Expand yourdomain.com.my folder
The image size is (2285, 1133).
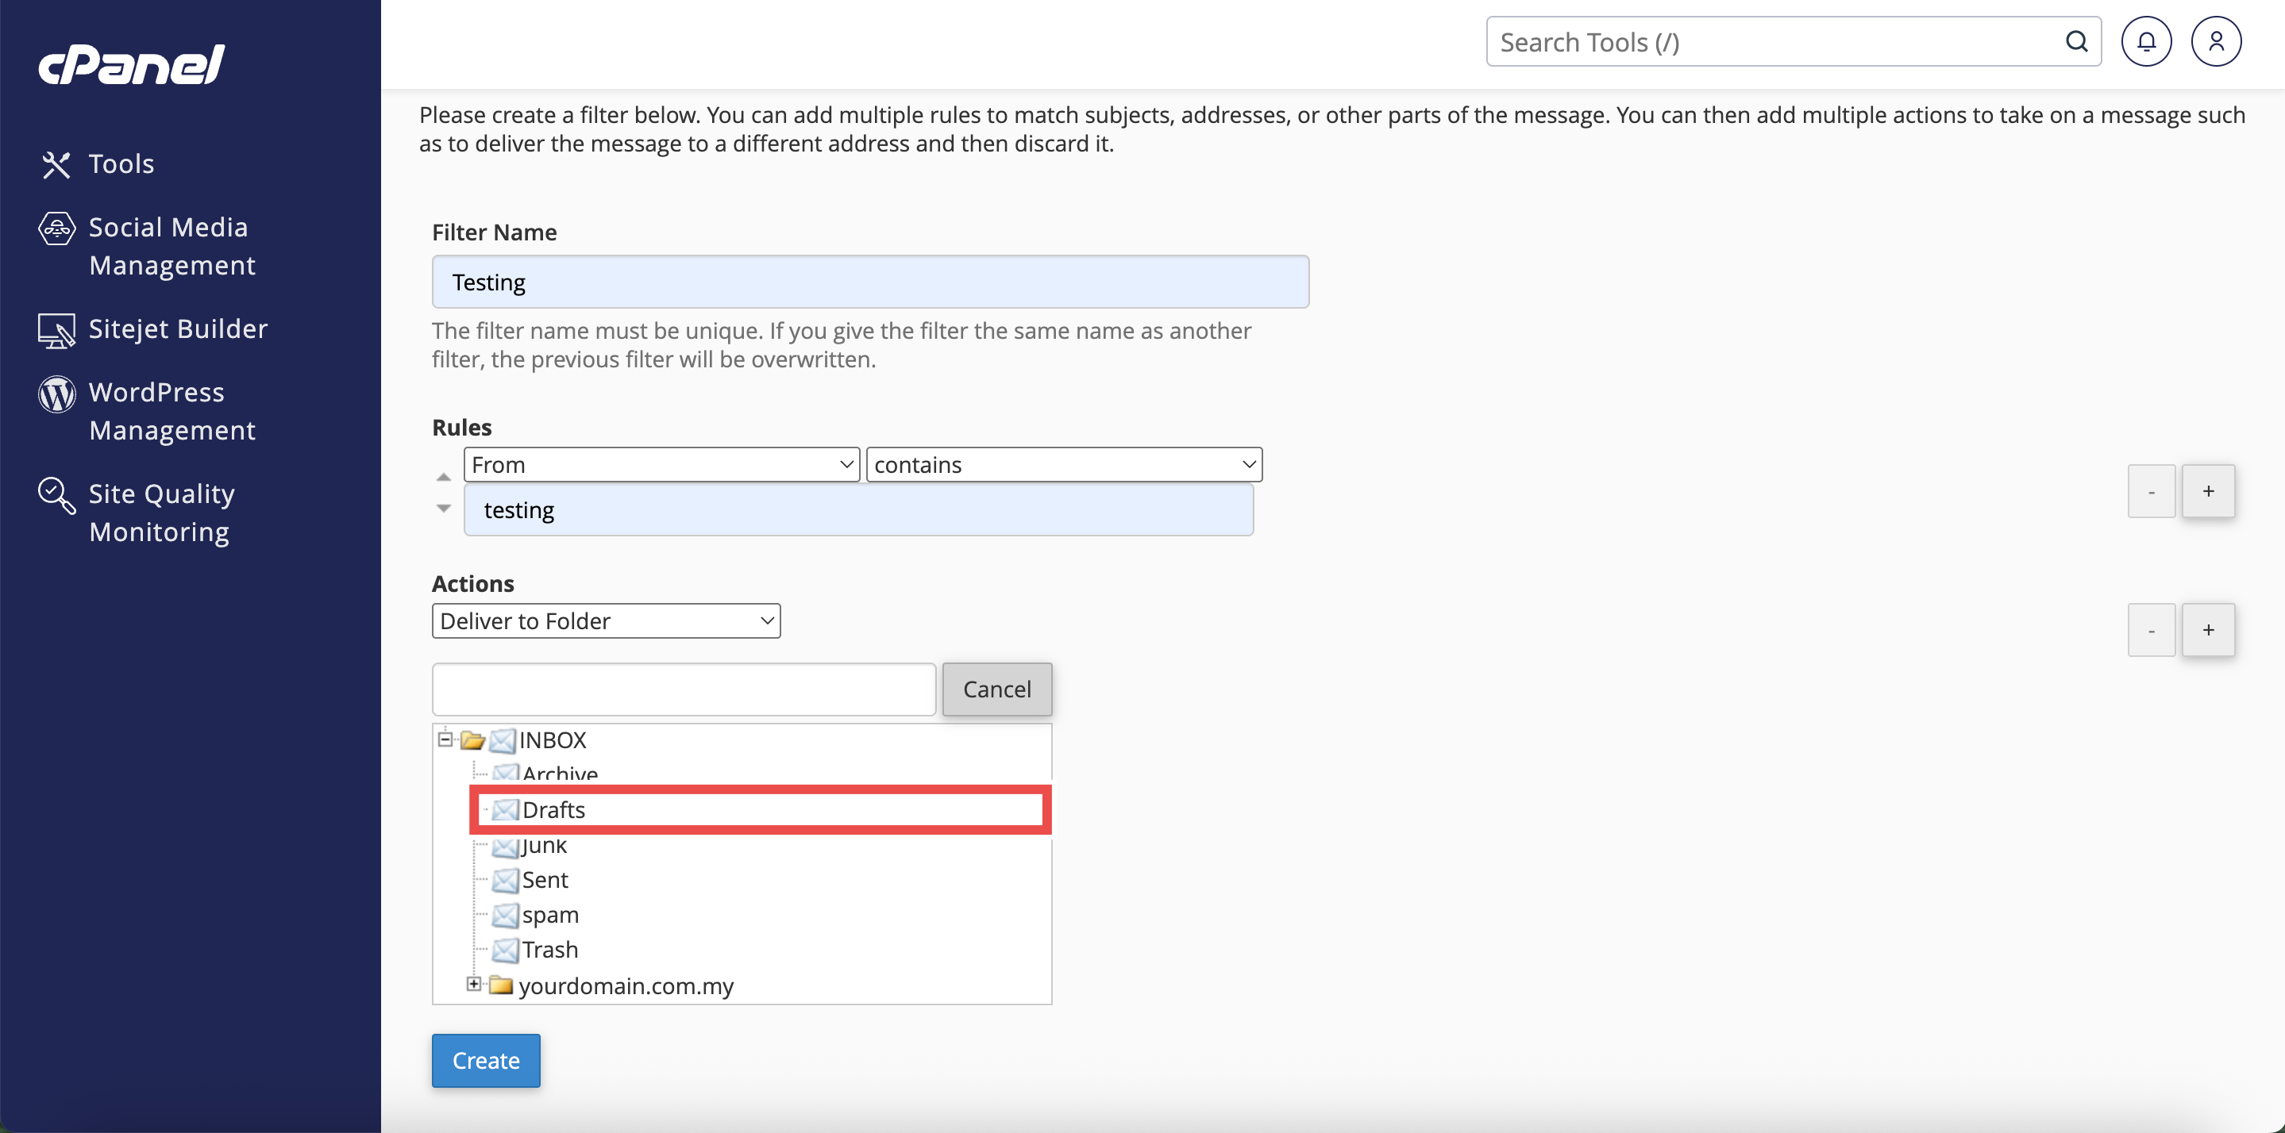point(474,983)
